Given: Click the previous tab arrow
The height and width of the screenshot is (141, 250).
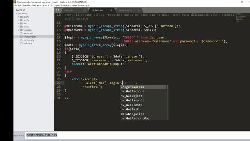Looking at the screenshot, I should 56,10.
